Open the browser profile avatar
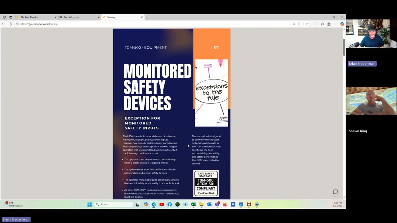 329,24
